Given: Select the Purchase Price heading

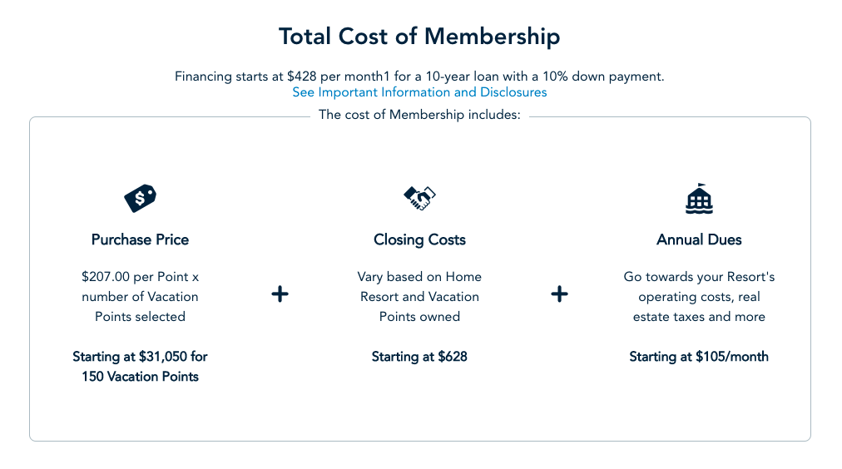Looking at the screenshot, I should [x=140, y=239].
